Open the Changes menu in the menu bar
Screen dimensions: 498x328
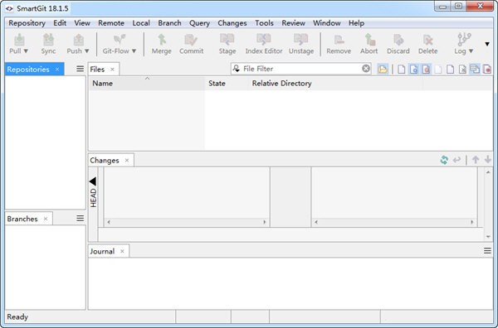pyautogui.click(x=232, y=23)
